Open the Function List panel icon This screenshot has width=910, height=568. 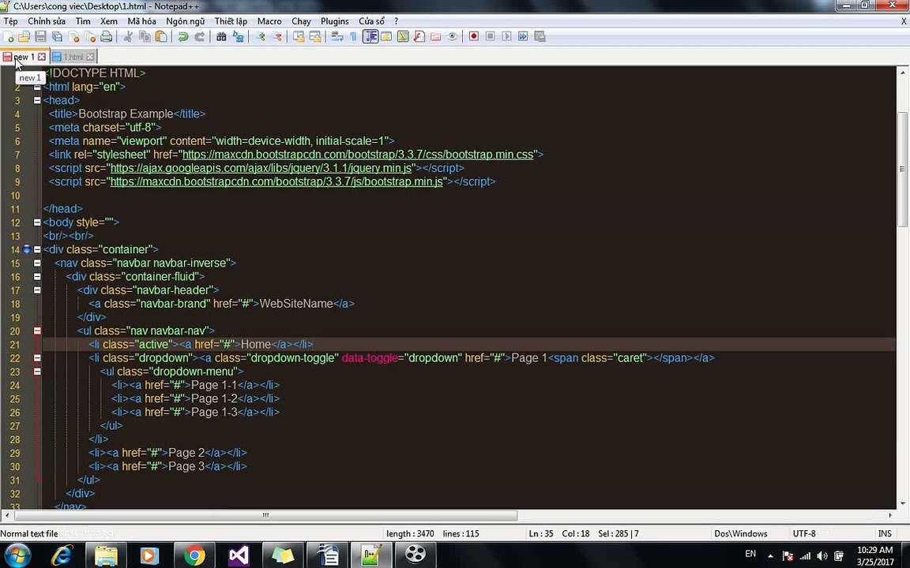(419, 36)
